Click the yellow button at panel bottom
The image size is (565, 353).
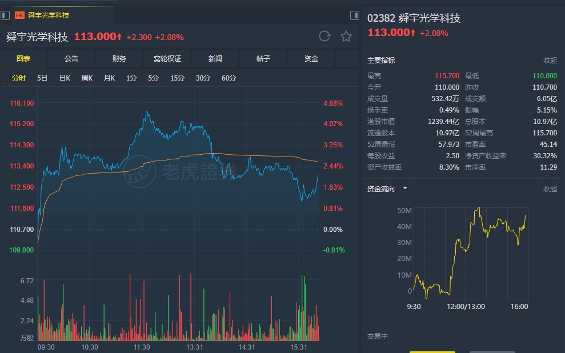432,351
